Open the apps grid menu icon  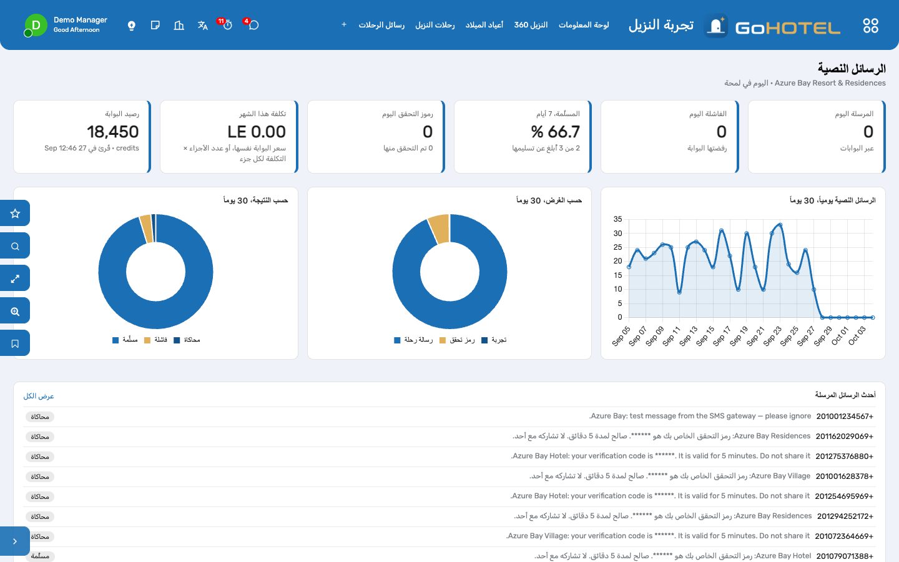[870, 26]
